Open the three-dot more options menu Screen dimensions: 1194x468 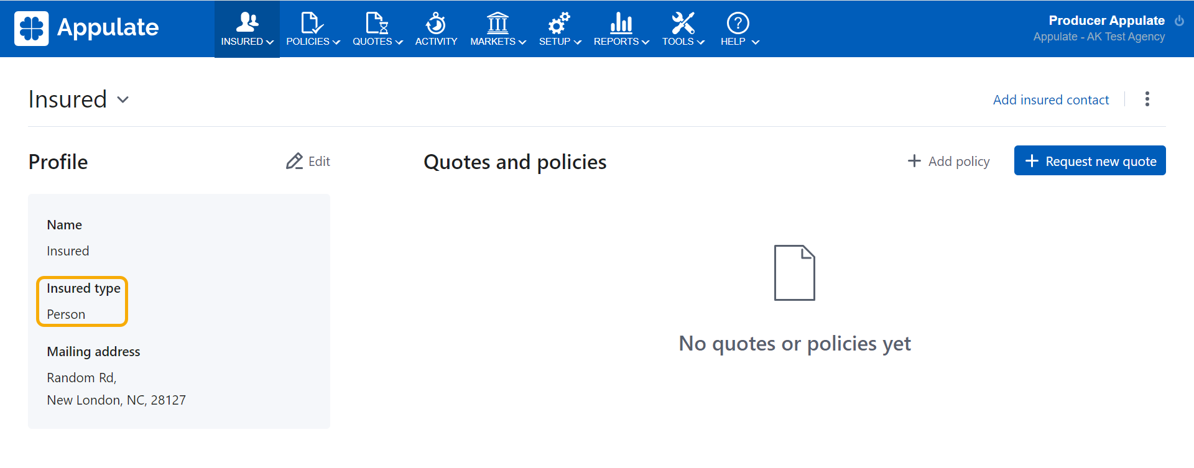(1147, 99)
